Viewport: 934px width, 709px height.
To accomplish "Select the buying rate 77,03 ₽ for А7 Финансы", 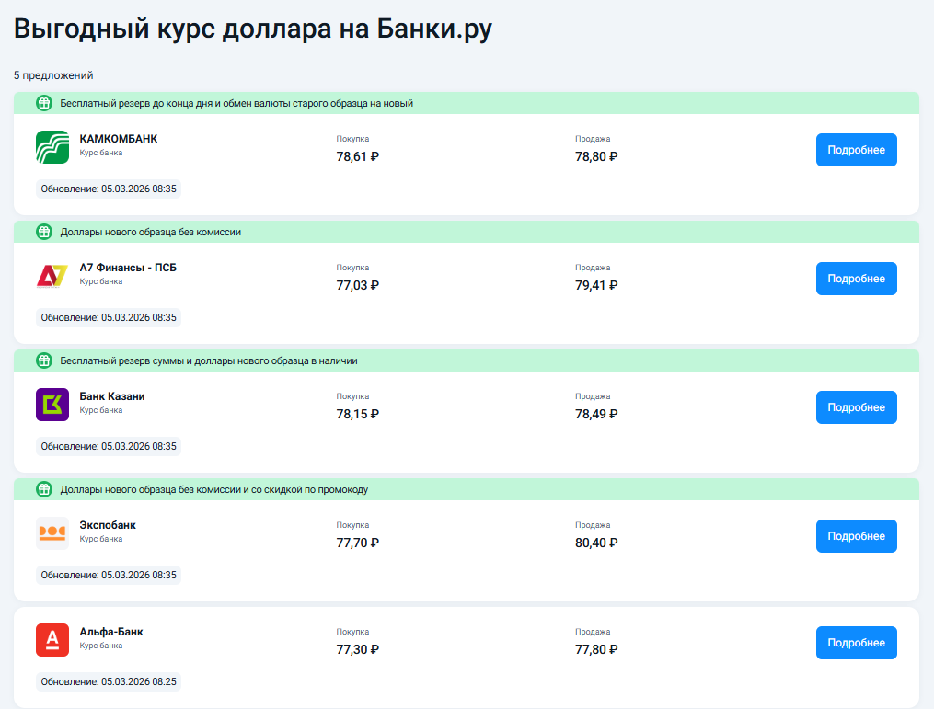I will (355, 285).
